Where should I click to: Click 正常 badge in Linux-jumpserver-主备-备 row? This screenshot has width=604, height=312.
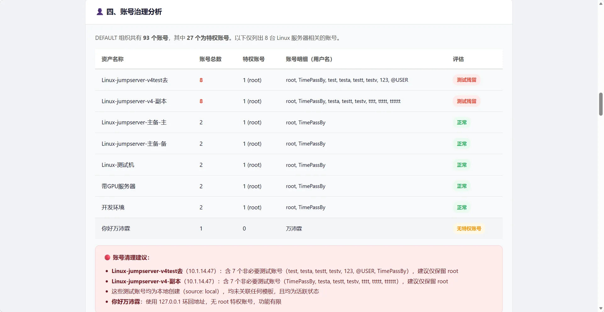462,144
